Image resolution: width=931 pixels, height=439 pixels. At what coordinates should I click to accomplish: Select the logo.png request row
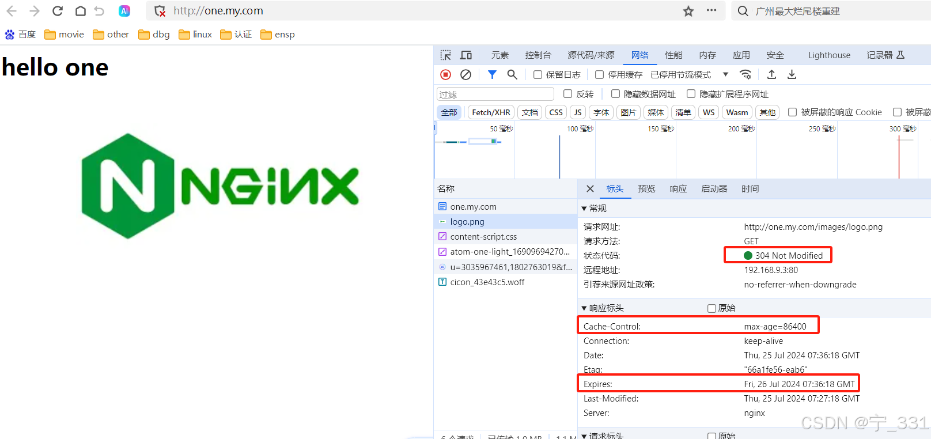click(x=505, y=222)
